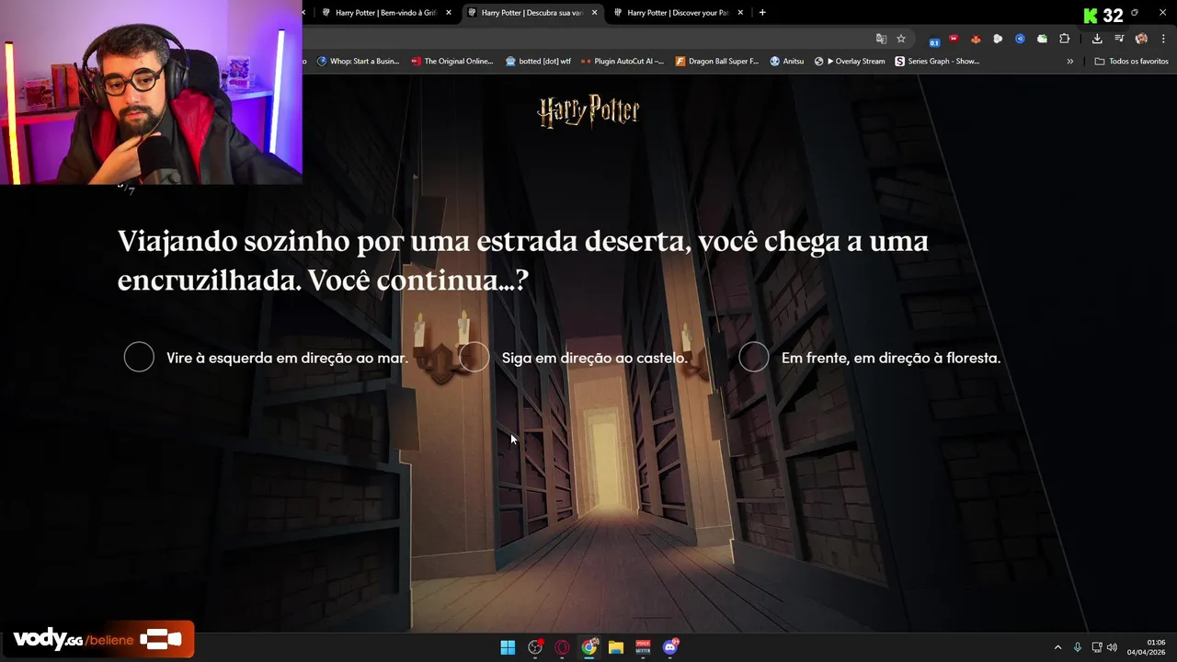This screenshot has width=1177, height=662.
Task: Restore down the browser window
Action: tap(1135, 13)
